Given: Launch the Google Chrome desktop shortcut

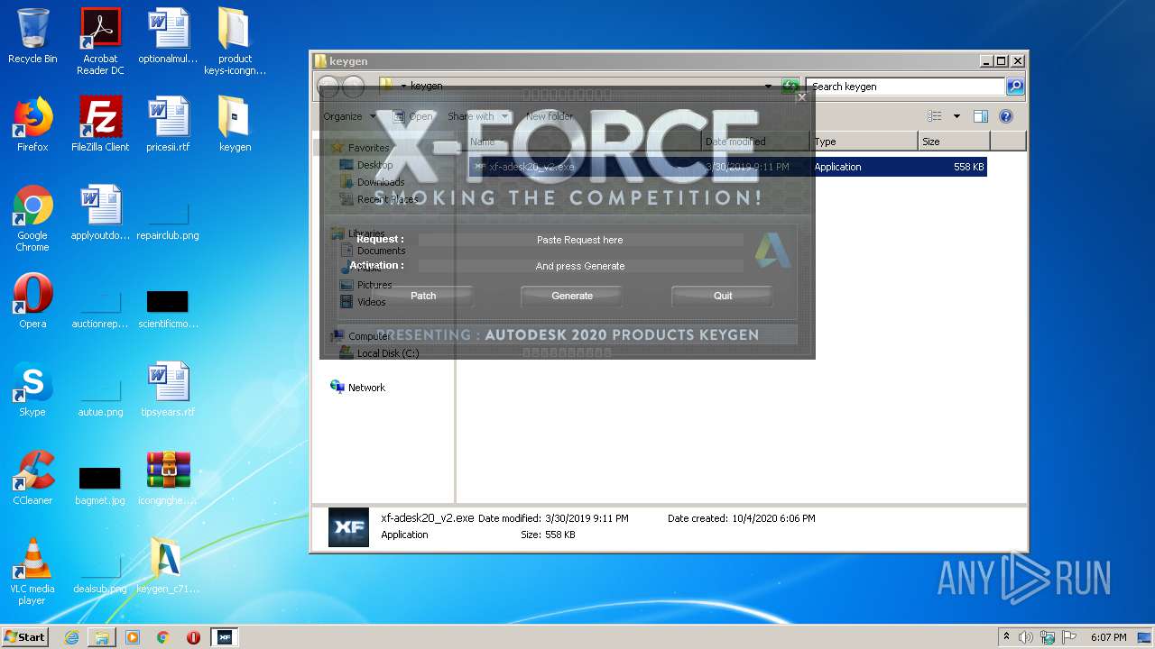Looking at the screenshot, I should [32, 218].
